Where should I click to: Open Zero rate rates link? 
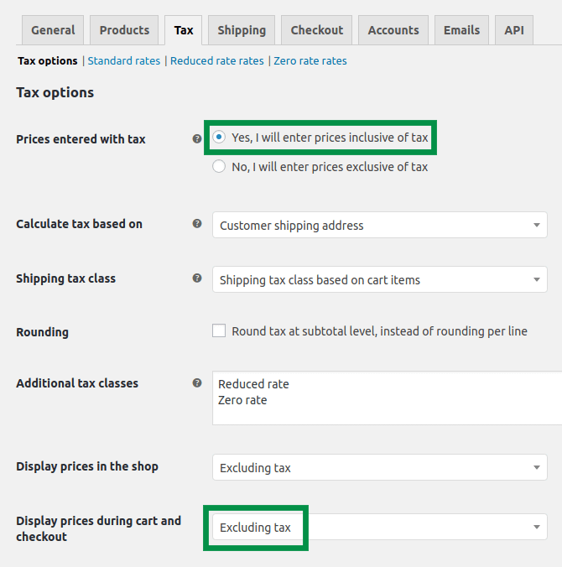(x=310, y=60)
